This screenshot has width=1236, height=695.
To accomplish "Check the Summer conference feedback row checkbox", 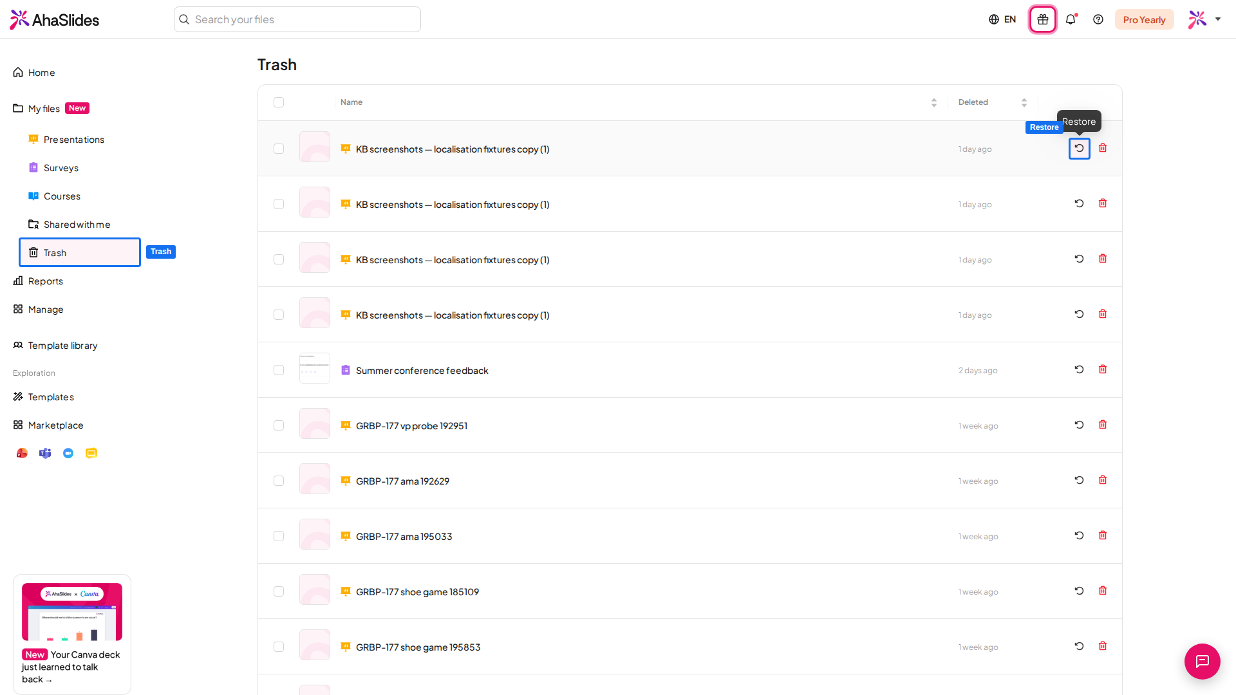I will 279,370.
